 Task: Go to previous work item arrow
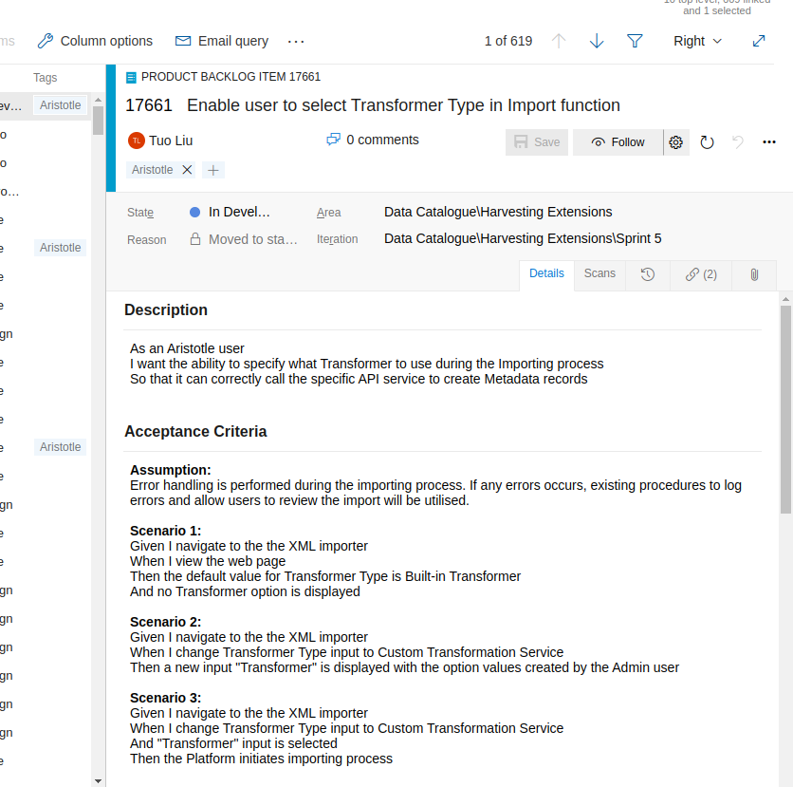[559, 41]
